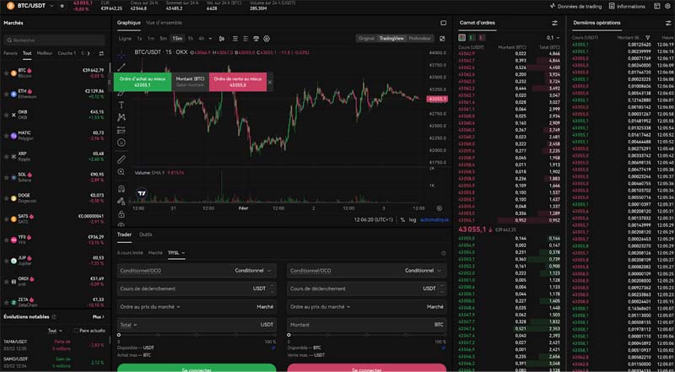Toggle the magnet mode tool

tap(121, 189)
